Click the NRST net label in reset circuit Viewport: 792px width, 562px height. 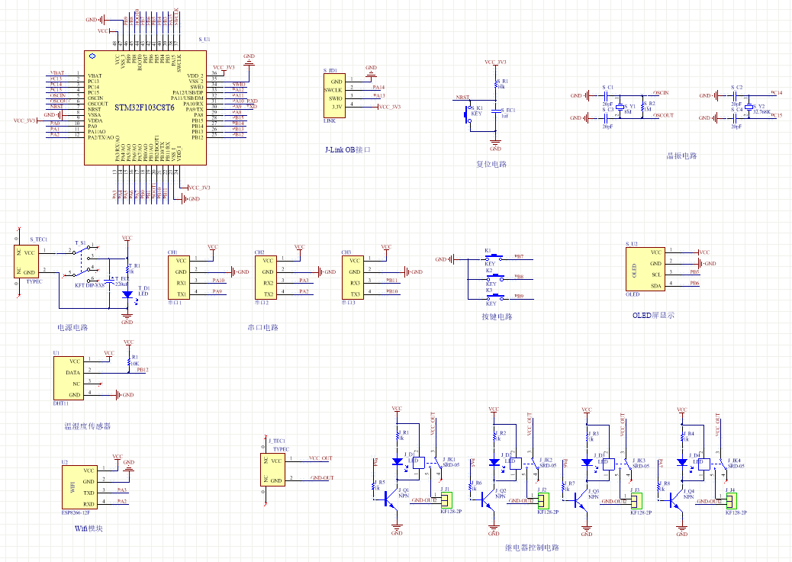coord(462,98)
